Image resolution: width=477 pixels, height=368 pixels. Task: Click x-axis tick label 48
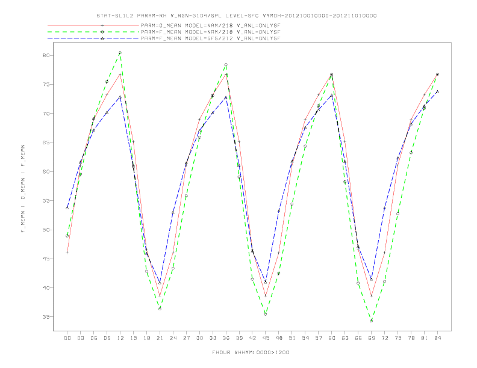pos(279,338)
